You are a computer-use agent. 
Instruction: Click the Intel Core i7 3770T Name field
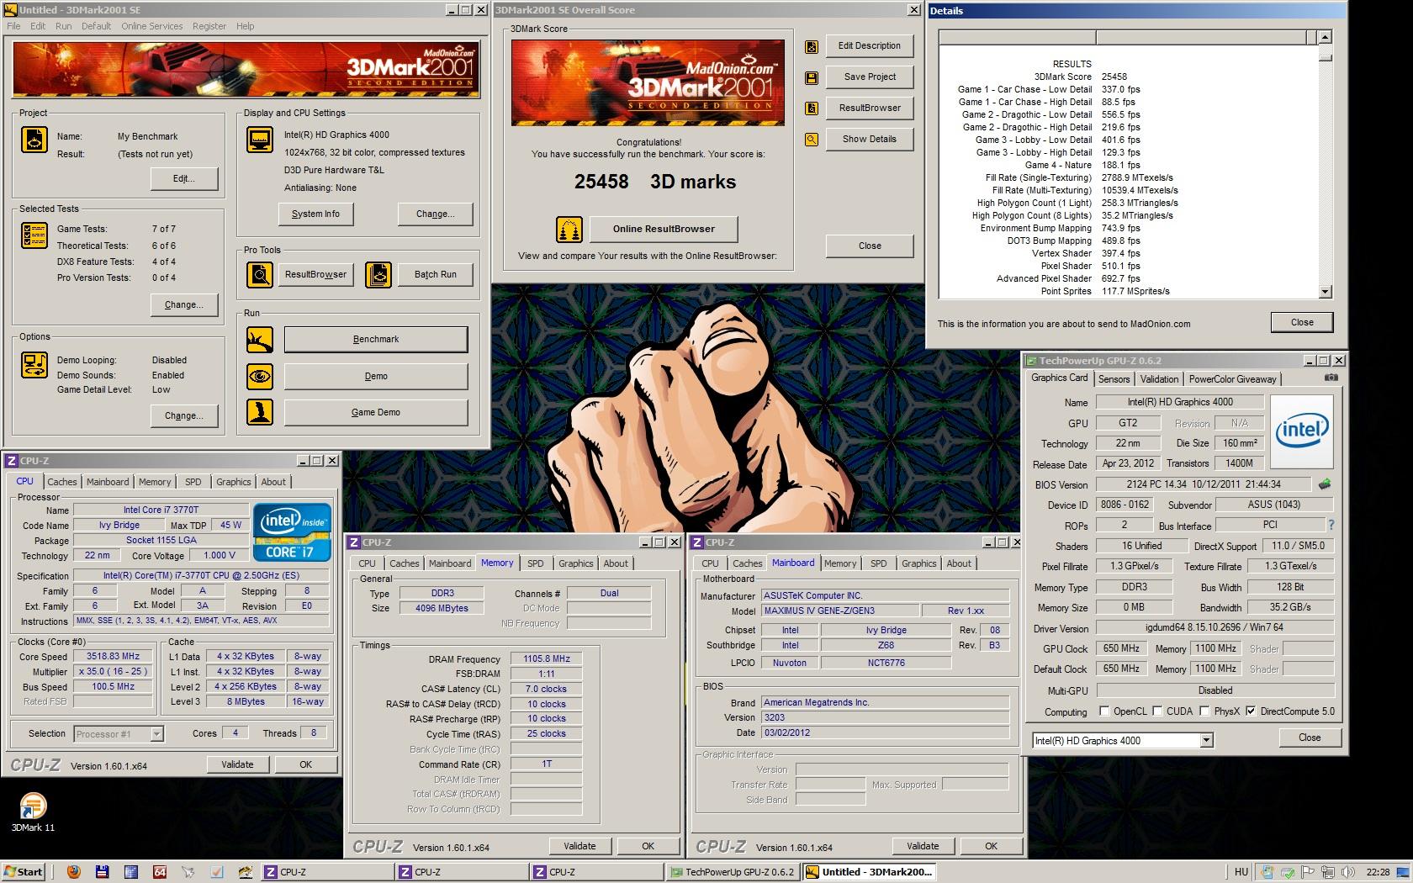pos(161,510)
